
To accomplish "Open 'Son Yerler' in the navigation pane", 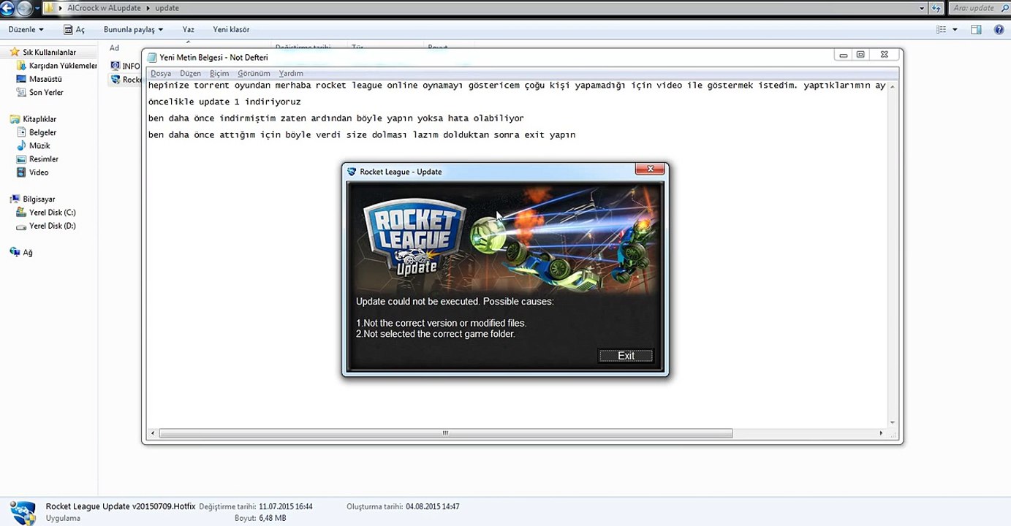I will (46, 92).
